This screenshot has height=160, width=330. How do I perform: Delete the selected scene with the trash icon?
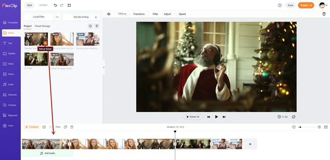click(x=72, y=127)
